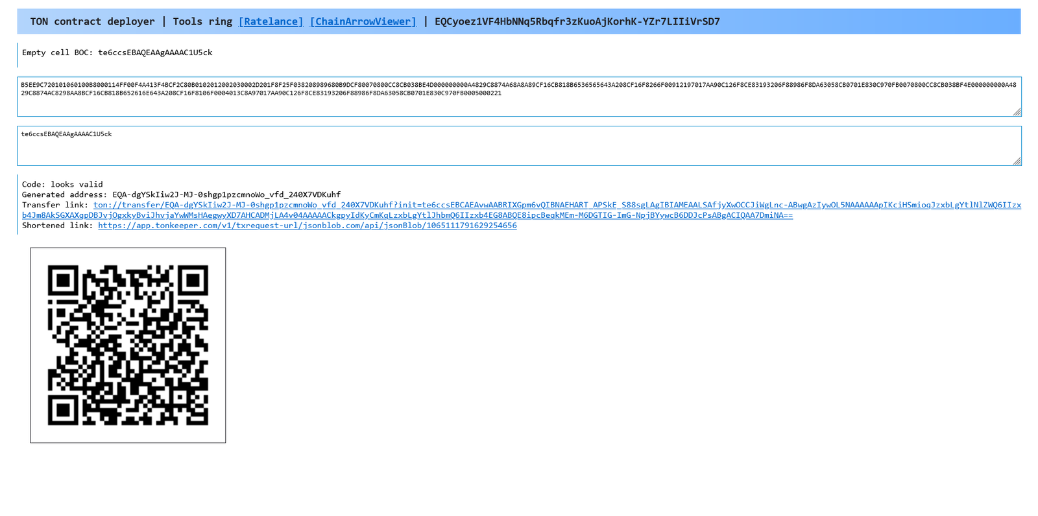
Task: Open the Ratelance tools ring link
Action: [x=271, y=21]
